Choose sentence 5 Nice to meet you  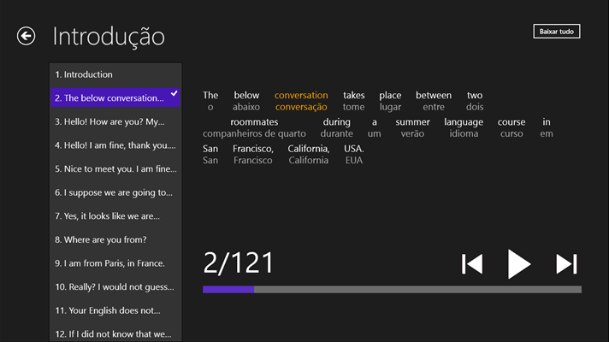[115, 168]
